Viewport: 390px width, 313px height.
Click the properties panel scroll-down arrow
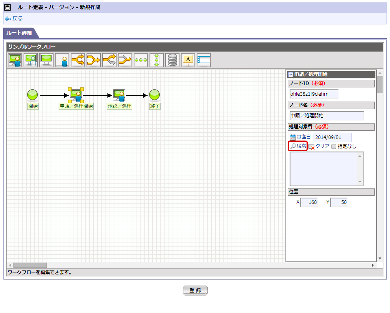tap(380, 258)
